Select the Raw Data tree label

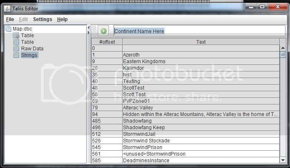tap(32, 49)
